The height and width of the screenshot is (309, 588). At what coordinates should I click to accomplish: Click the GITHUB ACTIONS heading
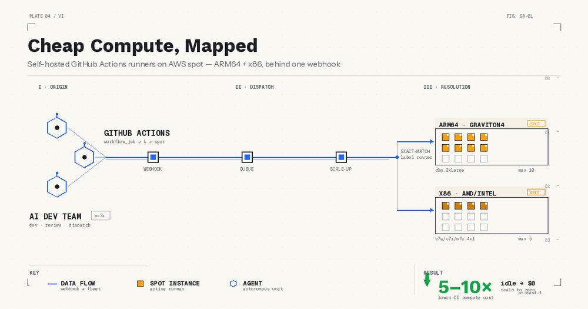[x=137, y=133]
